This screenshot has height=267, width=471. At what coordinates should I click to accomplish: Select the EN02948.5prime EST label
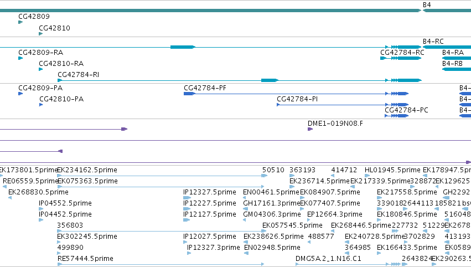pyautogui.click(x=272, y=248)
